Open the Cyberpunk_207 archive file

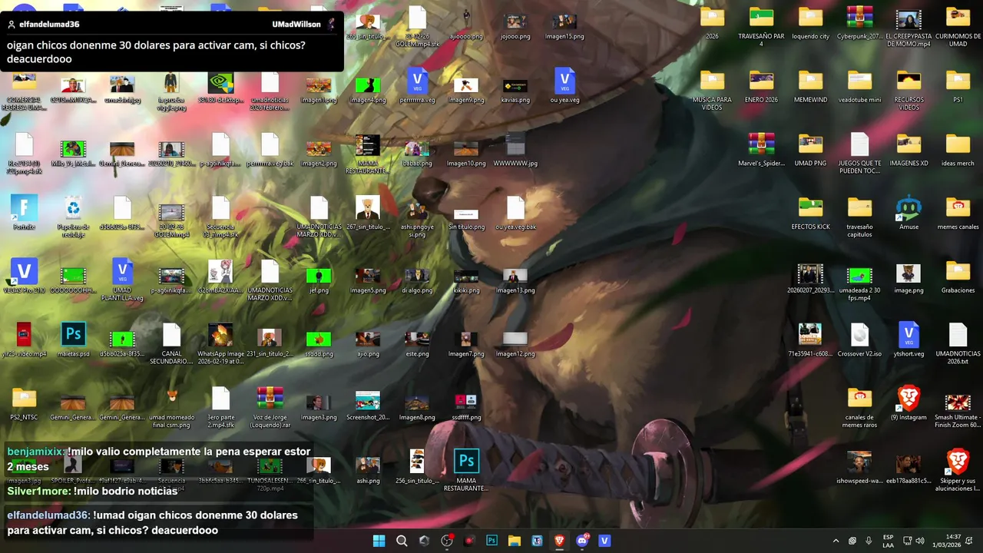coord(859,22)
